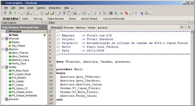The width and height of the screenshot is (195, 106).
Task: Open the ActiveX Wizard tab
Action: [x=89, y=19]
